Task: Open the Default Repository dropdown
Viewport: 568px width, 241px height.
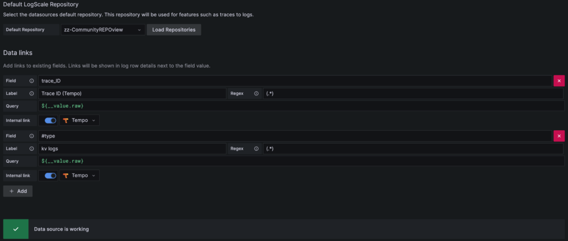Action: (x=103, y=30)
